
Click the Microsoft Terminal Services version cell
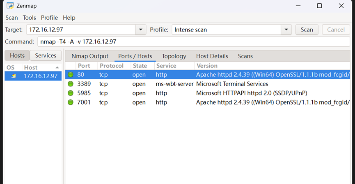pyautogui.click(x=232, y=84)
